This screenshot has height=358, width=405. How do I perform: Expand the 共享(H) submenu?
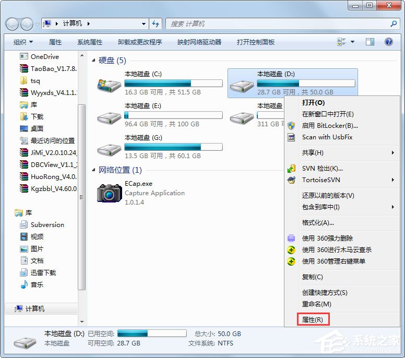393,153
